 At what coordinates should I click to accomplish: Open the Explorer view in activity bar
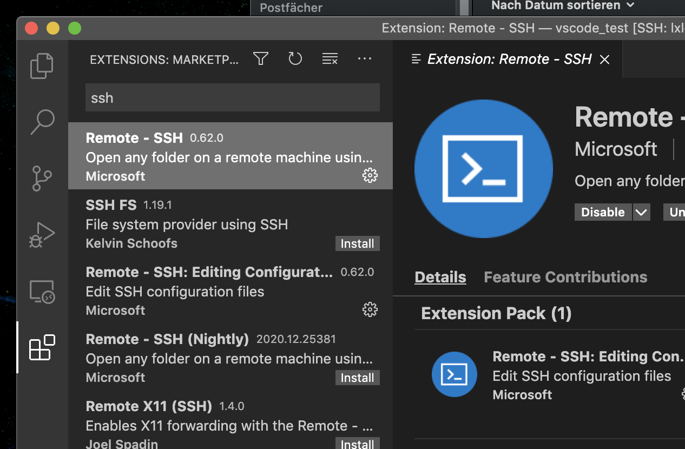click(42, 65)
